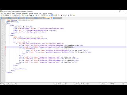Collapse the red fold marker on line 17
Viewport: 127px width, 95px height.
(6, 47)
